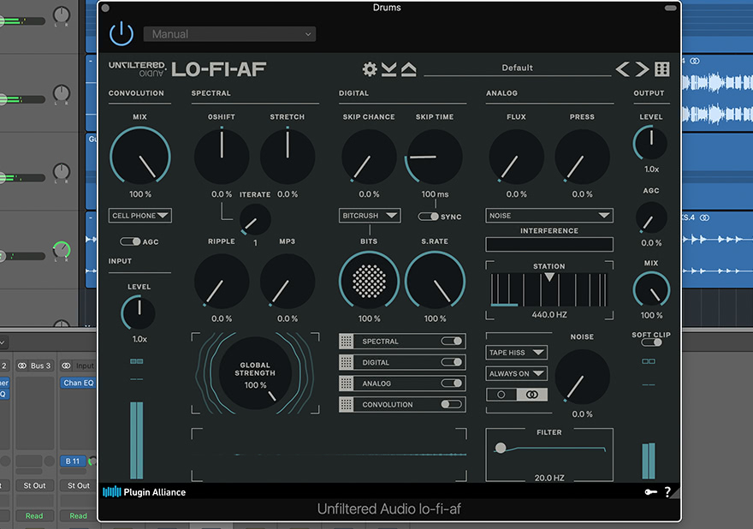Click the analog Noise amount knob
Screen dimensions: 753x529
click(x=582, y=377)
